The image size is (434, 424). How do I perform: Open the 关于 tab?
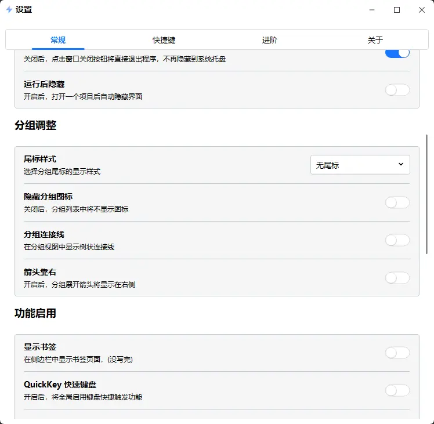375,40
